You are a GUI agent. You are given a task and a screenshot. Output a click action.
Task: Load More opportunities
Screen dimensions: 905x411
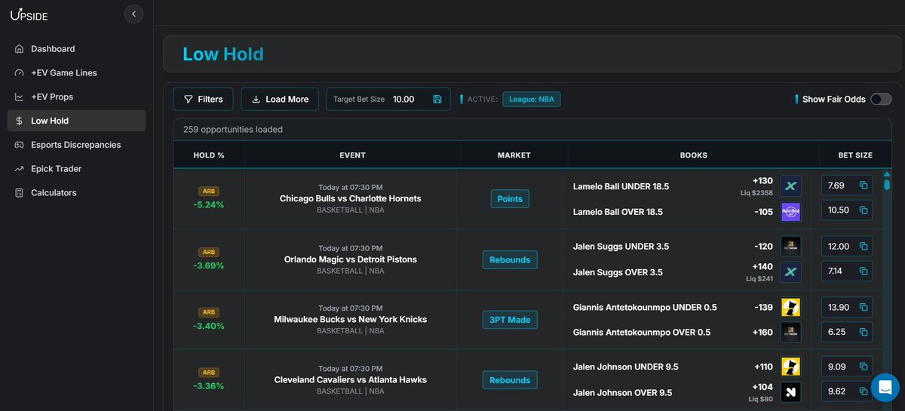coord(280,99)
